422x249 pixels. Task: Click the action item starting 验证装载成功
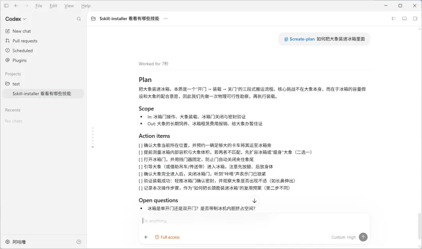coord(218,181)
